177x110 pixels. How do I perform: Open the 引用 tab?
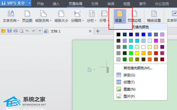(95, 4)
